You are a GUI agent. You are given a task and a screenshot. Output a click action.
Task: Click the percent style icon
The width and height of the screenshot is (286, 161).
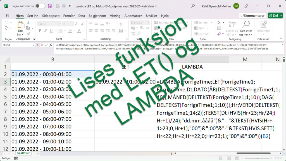click(x=142, y=28)
